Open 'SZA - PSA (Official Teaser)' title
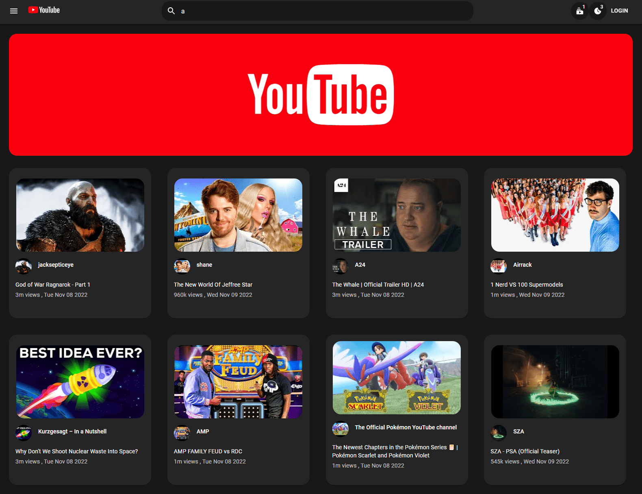The height and width of the screenshot is (494, 642). point(525,451)
